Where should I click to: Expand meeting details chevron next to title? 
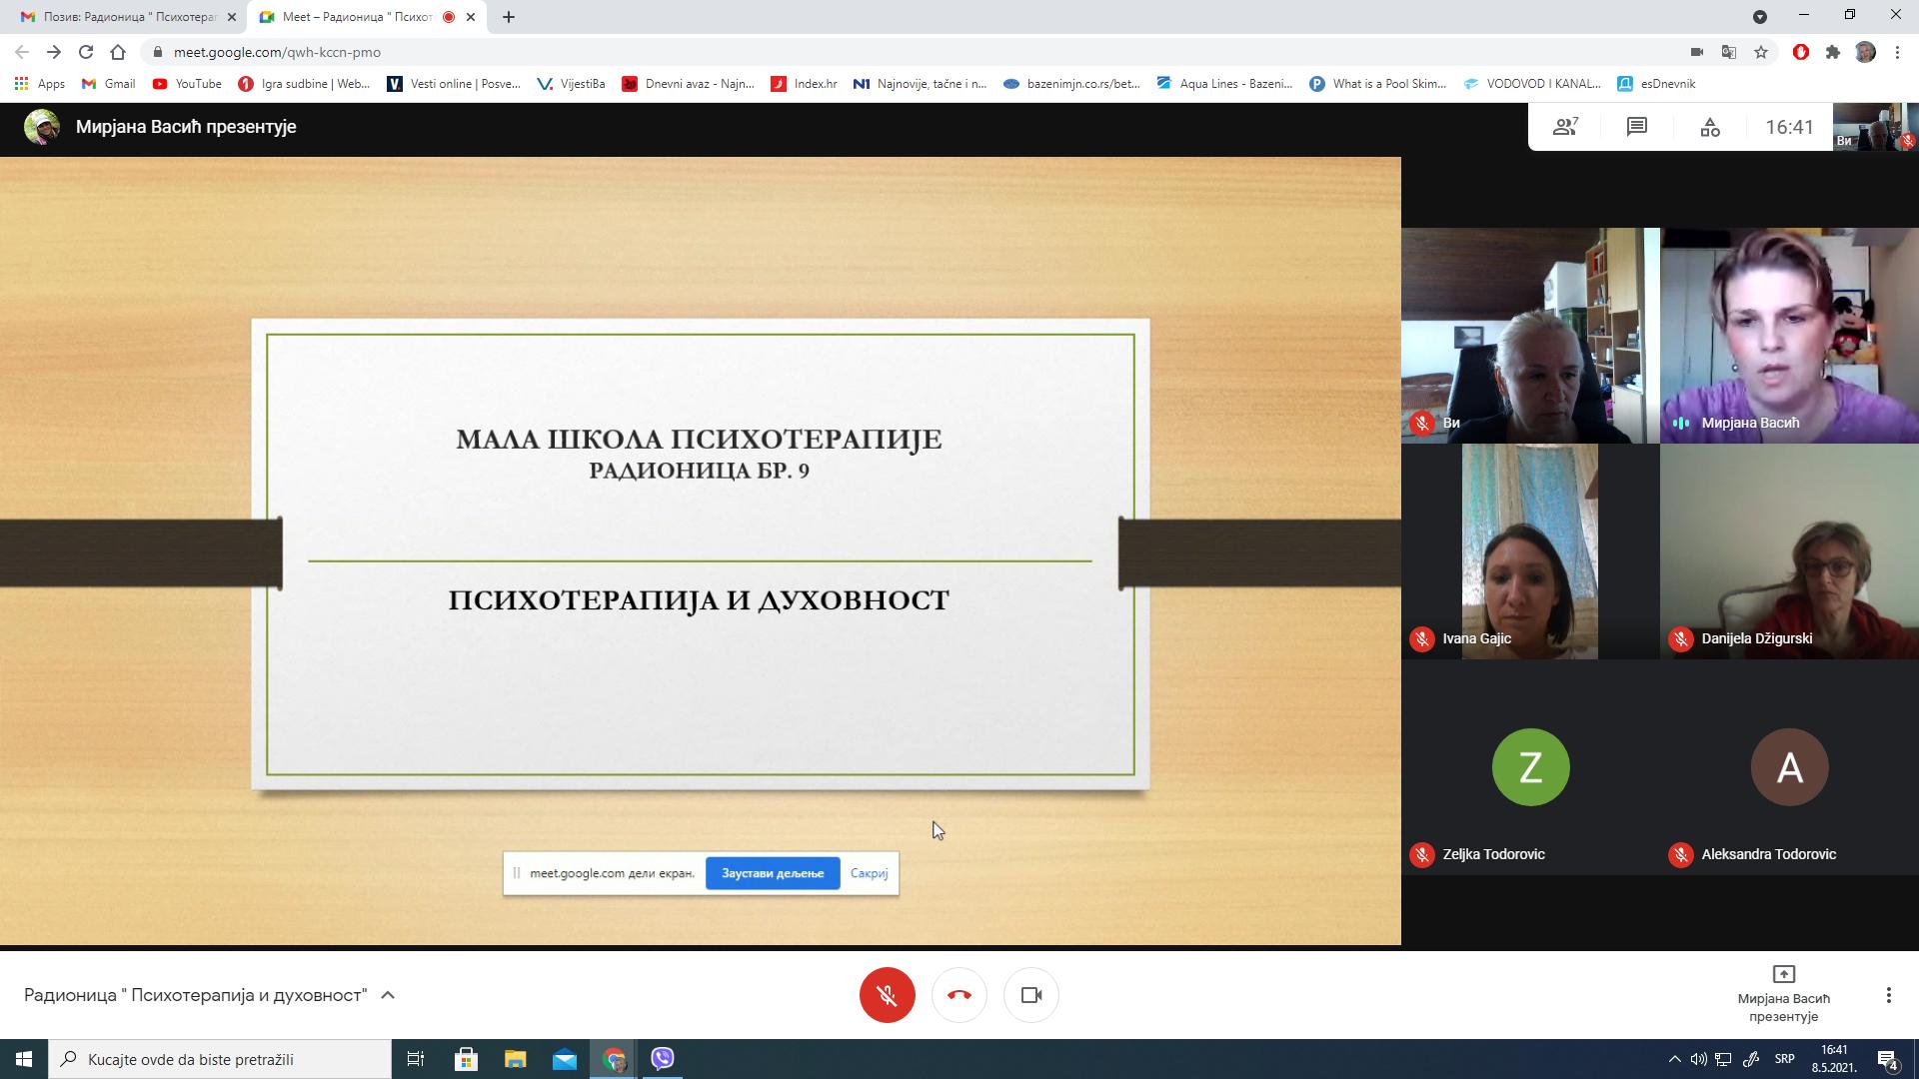click(x=388, y=995)
